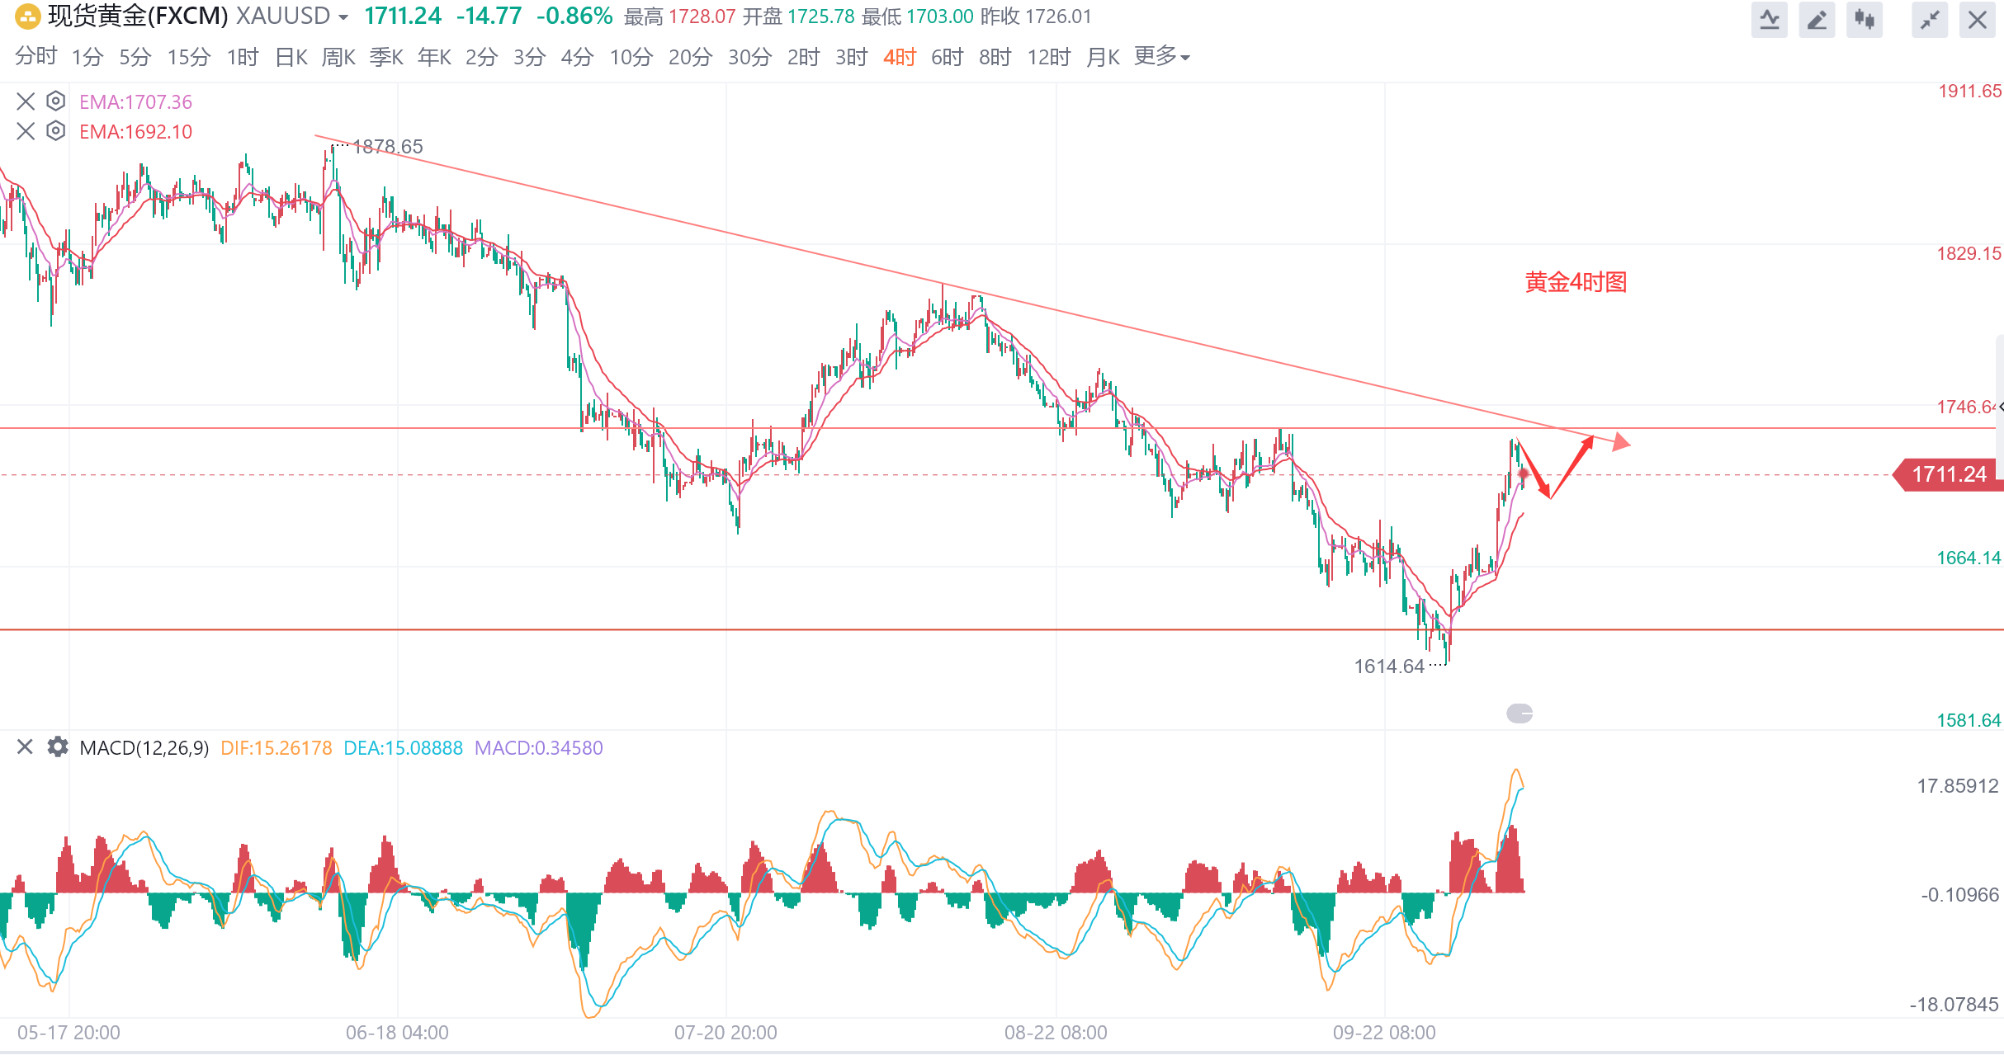This screenshot has height=1055, width=2004.
Task: Switch to the 1时 timeframe
Action: [243, 56]
